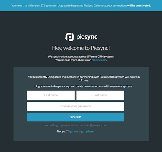The width and height of the screenshot is (162, 152).
Task: Click the 'FollowUpBoss' partner name text
Action: (x=108, y=77)
